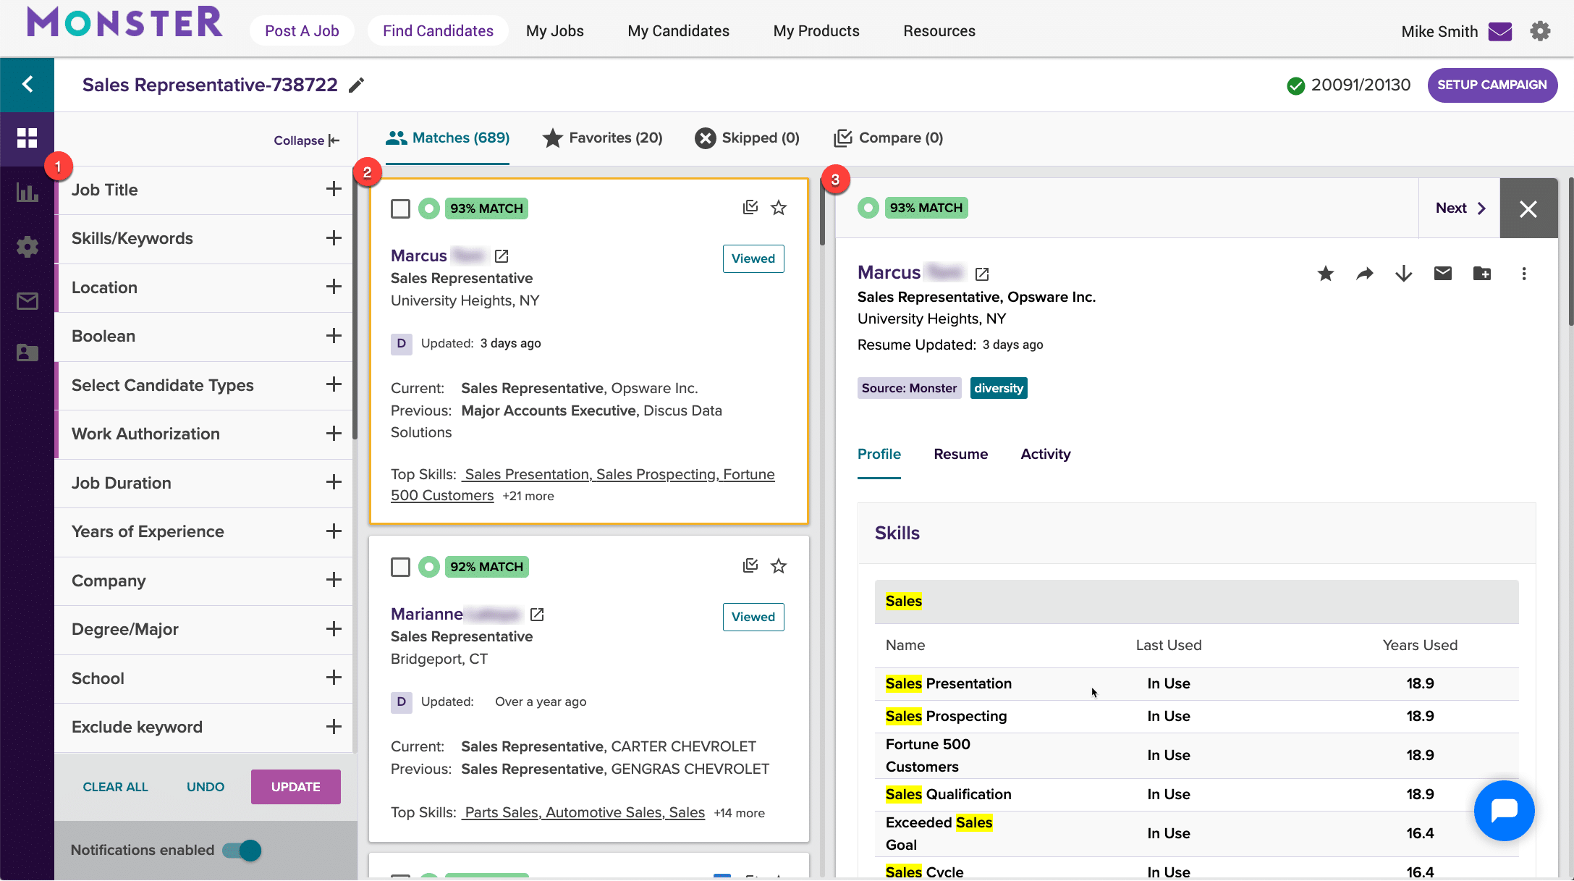Download Marcus's resume with the down arrow
1574x881 pixels.
tap(1403, 274)
